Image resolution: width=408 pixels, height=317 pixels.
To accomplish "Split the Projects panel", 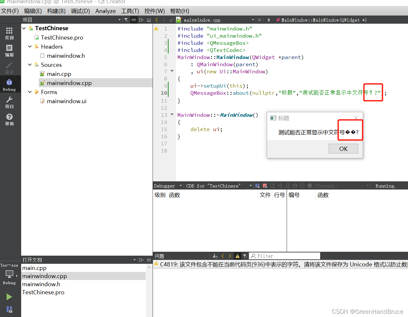I will [141, 20].
